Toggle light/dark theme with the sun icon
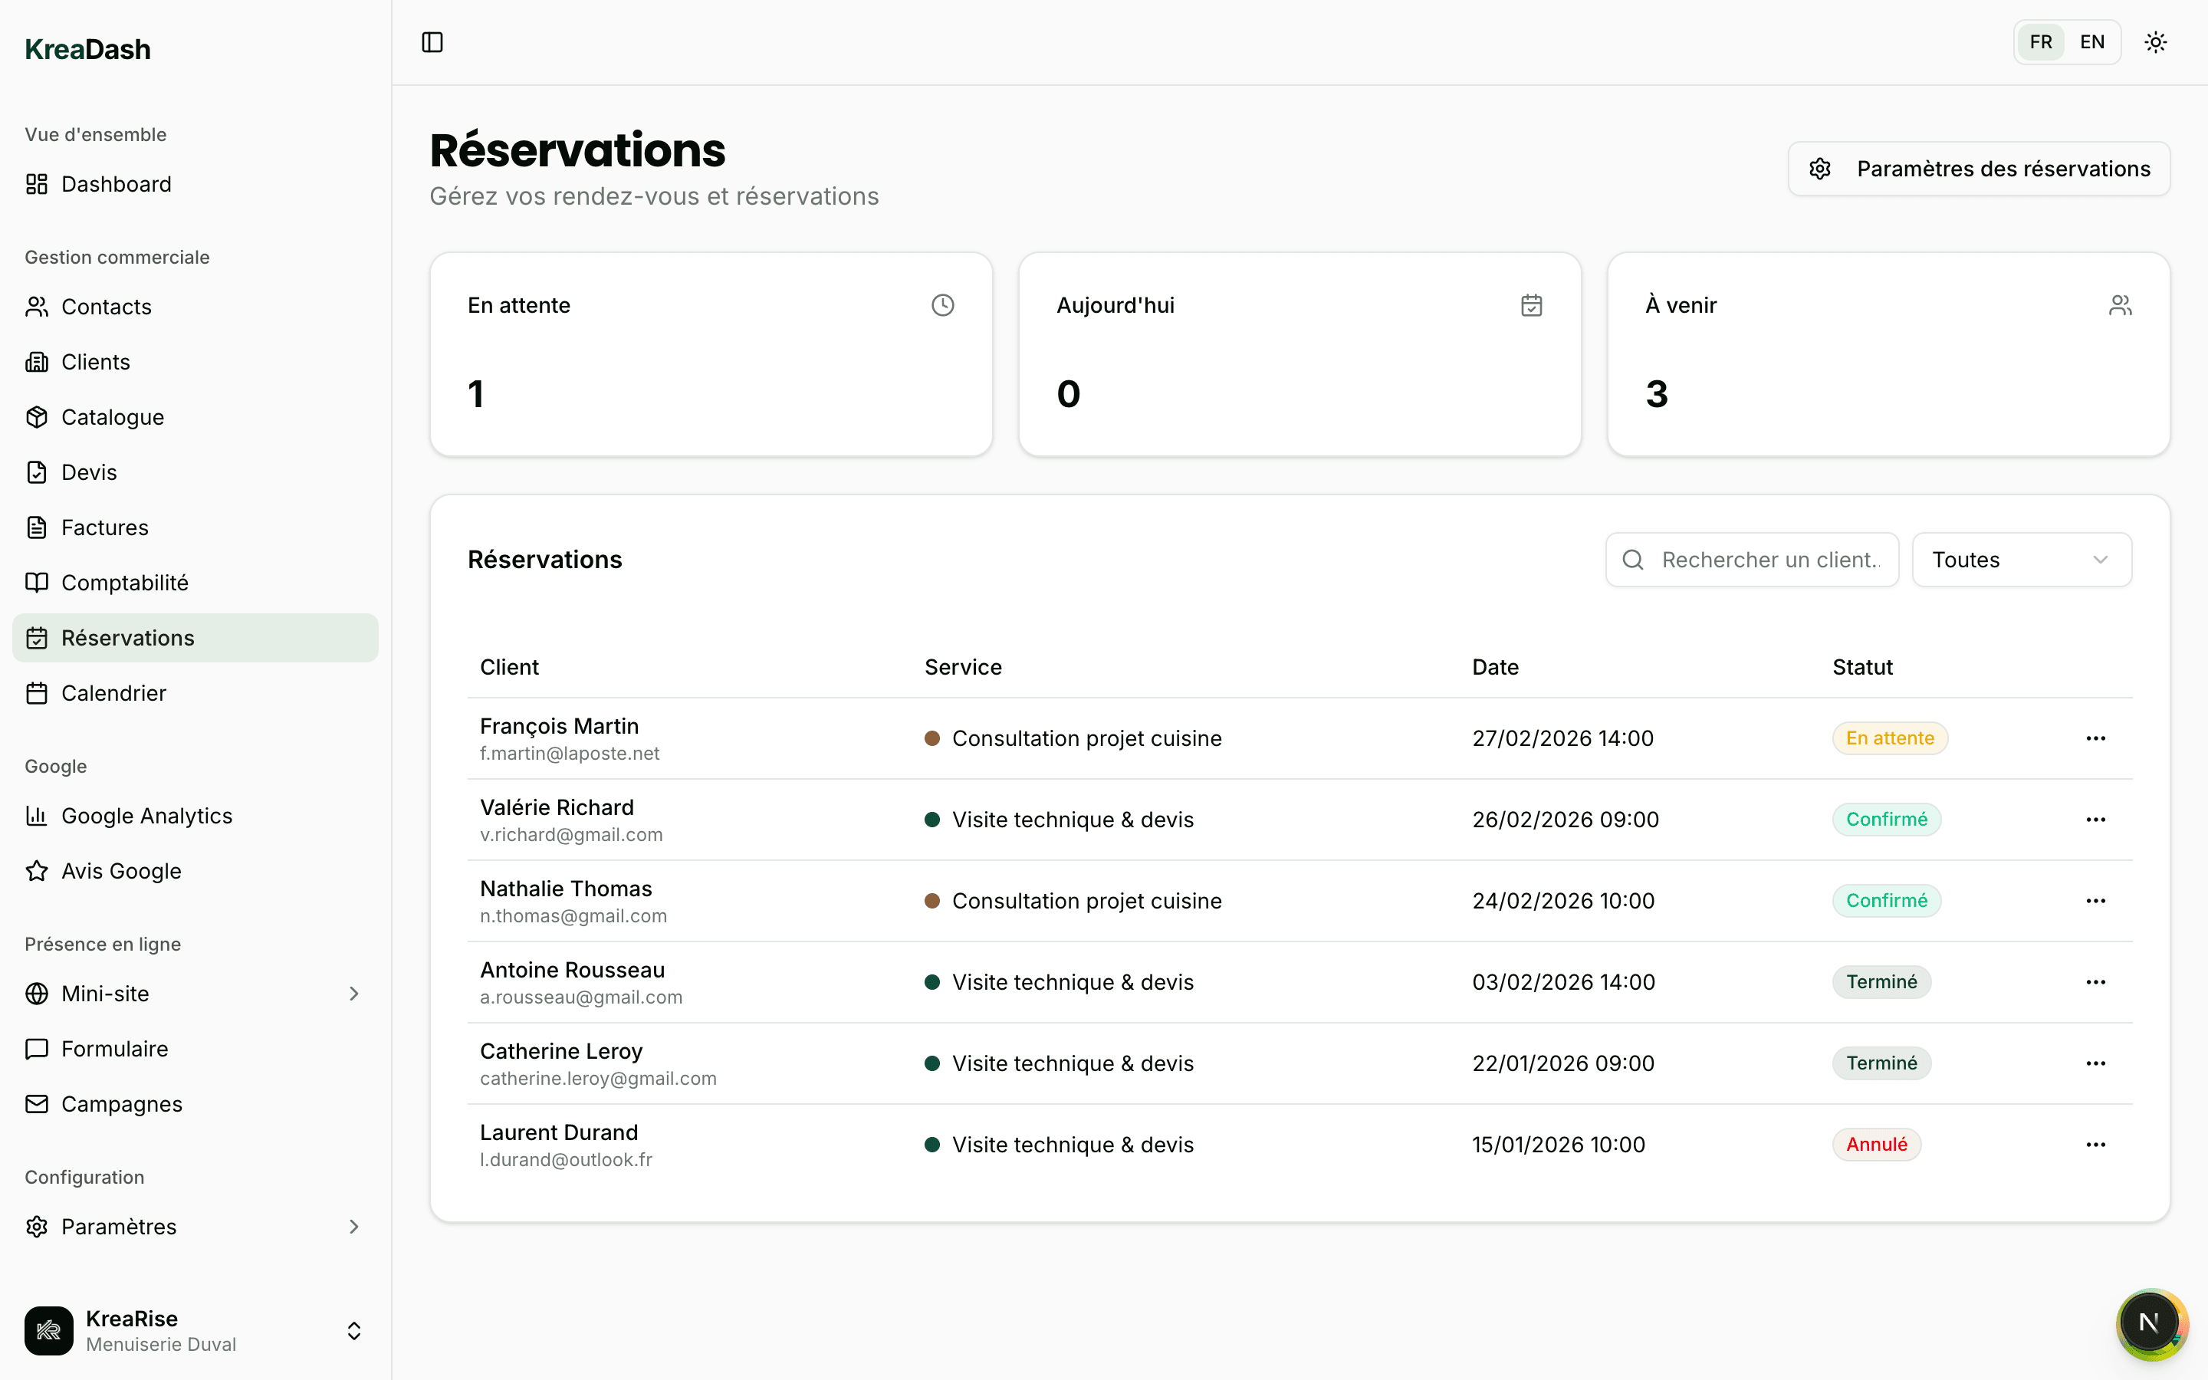The width and height of the screenshot is (2208, 1380). click(x=2155, y=43)
